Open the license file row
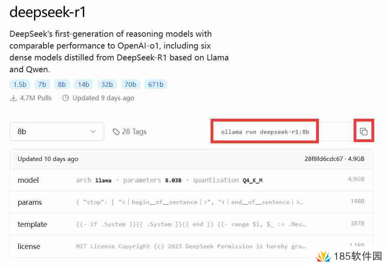 tap(29, 246)
